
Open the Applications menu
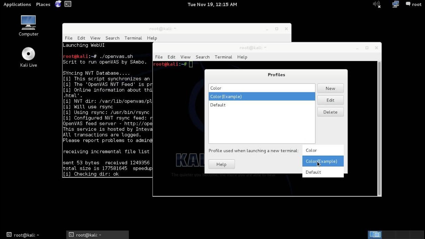[x=17, y=4]
